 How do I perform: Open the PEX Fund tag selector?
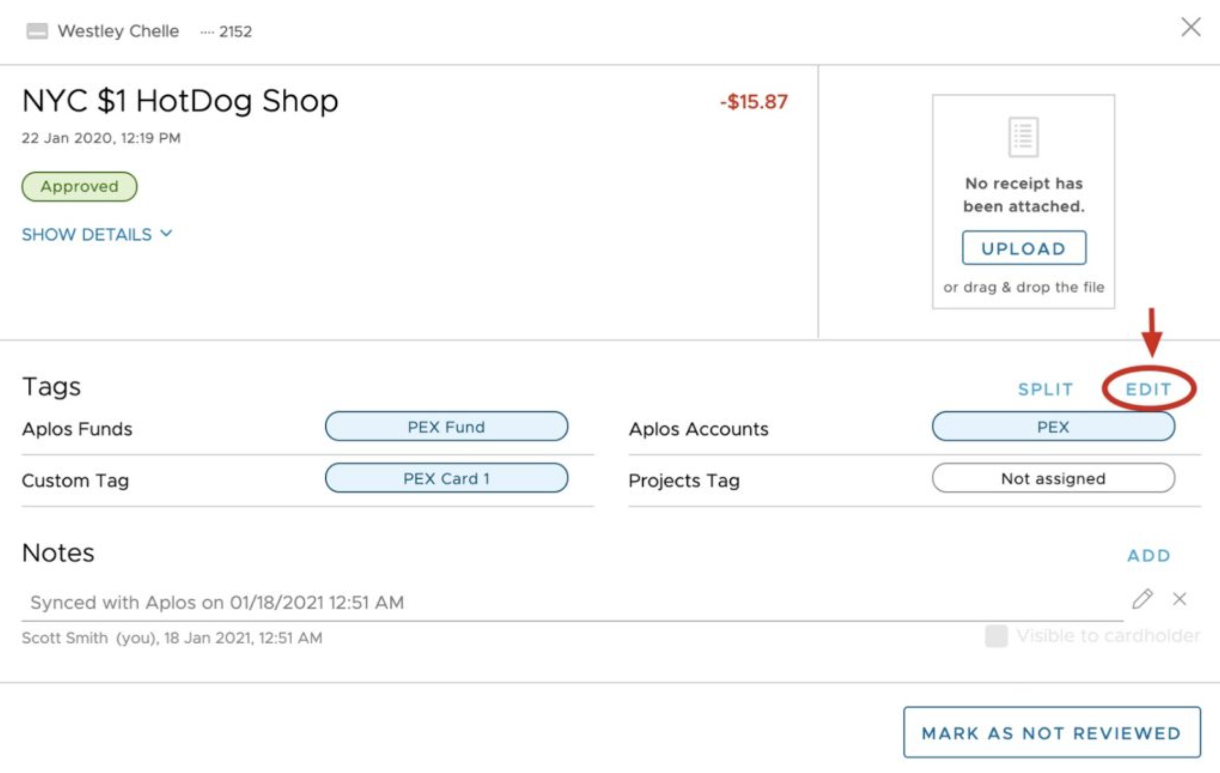(x=446, y=426)
